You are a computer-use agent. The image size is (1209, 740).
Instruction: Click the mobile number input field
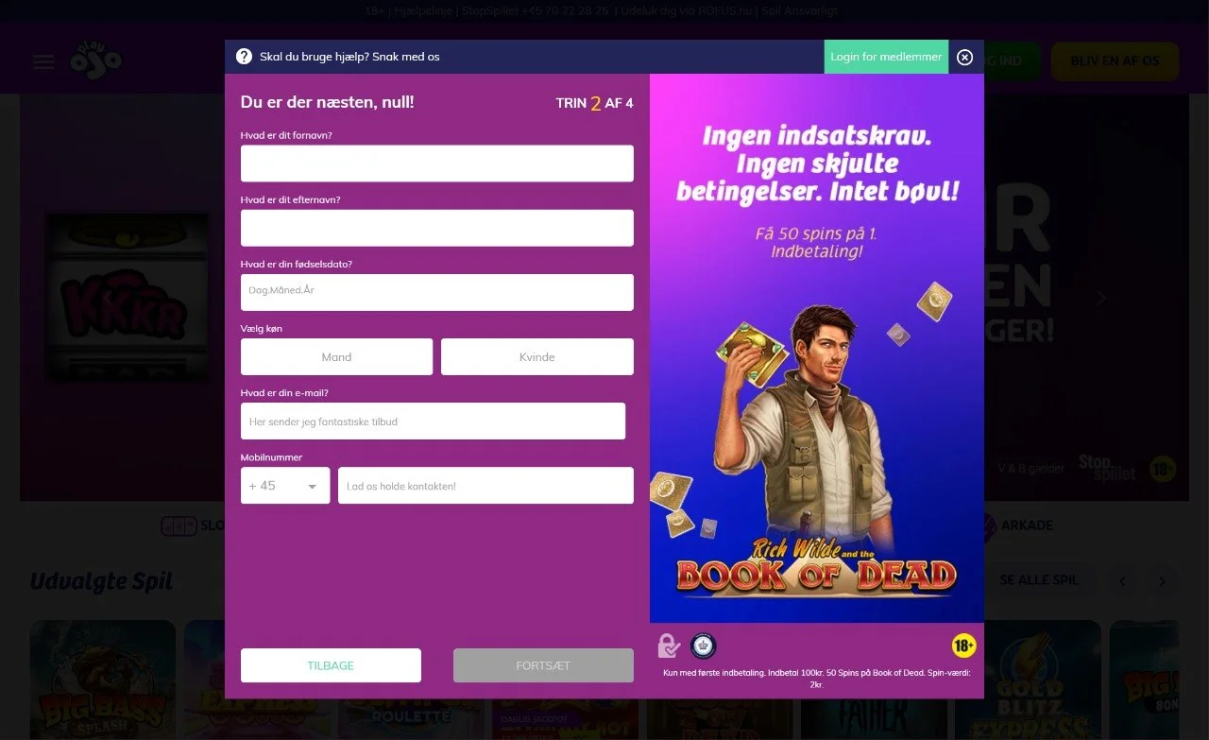tap(485, 486)
